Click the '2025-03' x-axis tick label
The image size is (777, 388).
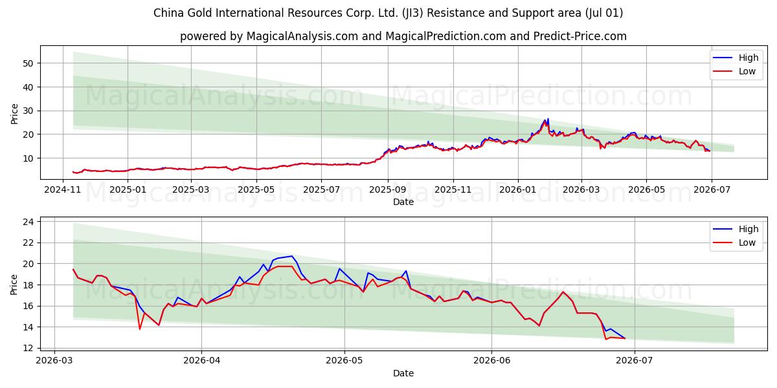pyautogui.click(x=191, y=189)
